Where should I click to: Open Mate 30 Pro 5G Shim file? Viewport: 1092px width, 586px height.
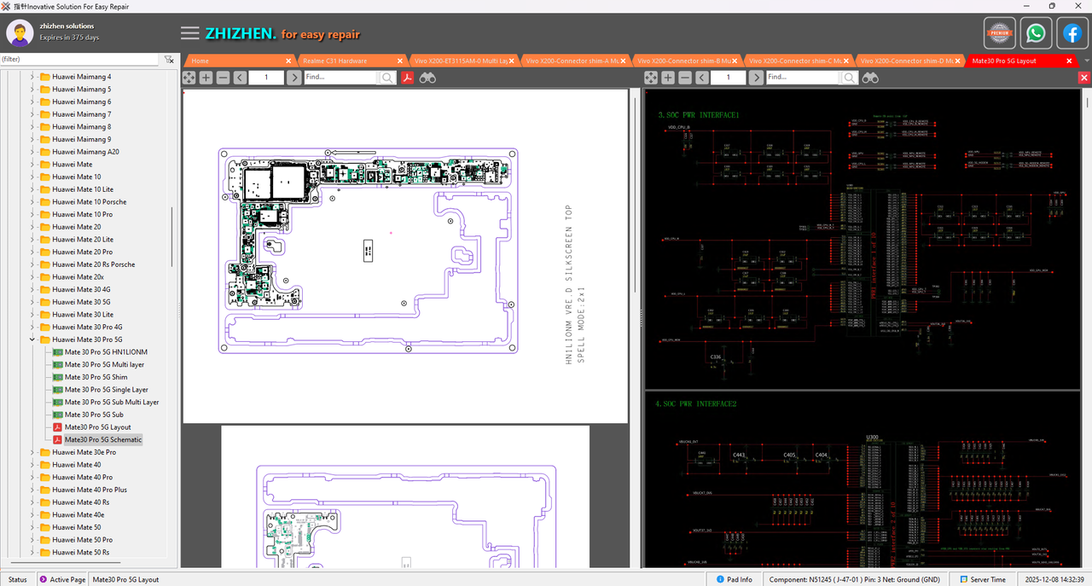click(x=96, y=377)
